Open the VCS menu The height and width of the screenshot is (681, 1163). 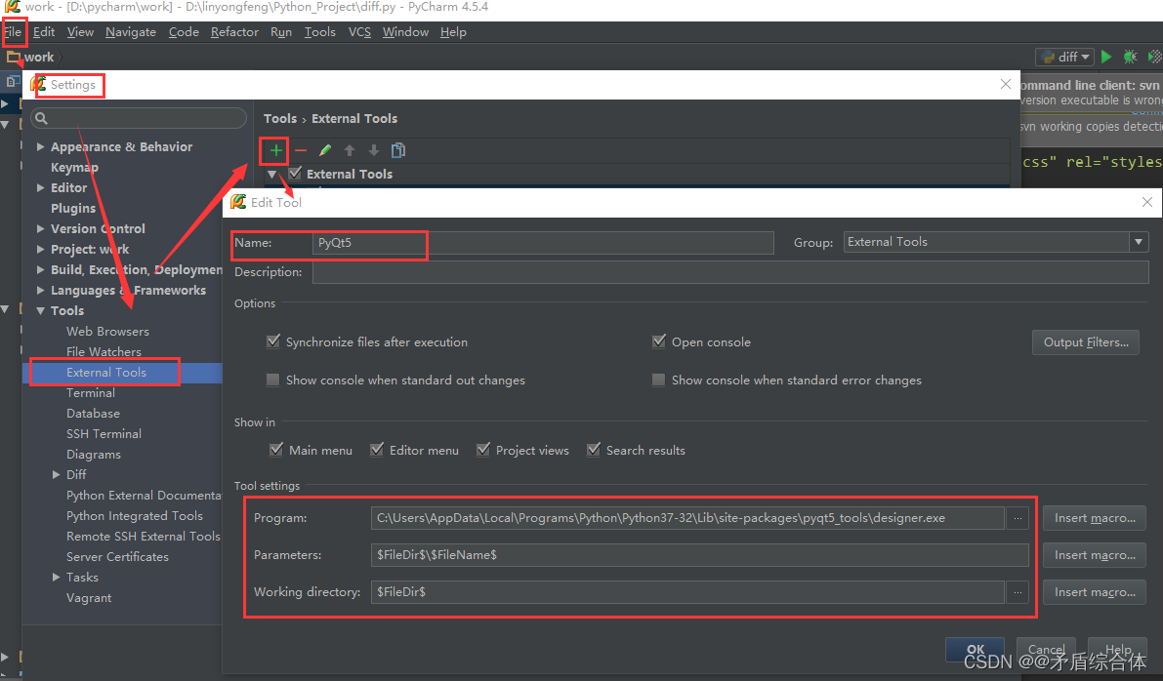click(x=359, y=32)
